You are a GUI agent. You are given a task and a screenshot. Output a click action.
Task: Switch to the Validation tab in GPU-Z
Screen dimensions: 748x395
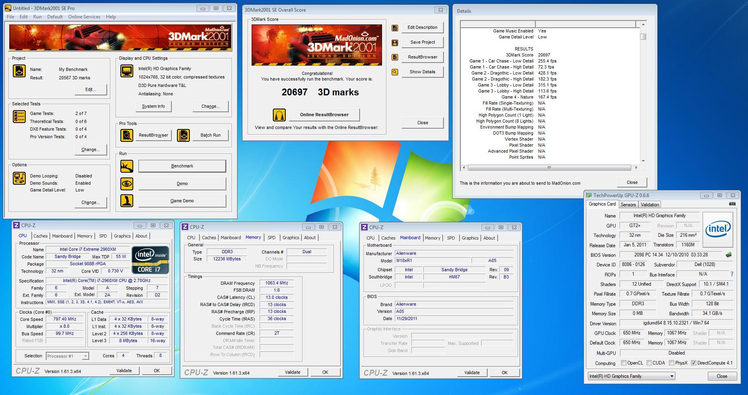click(650, 205)
